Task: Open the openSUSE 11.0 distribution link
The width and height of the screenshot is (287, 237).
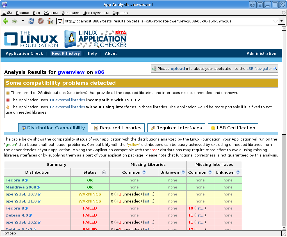Action: pos(21,201)
